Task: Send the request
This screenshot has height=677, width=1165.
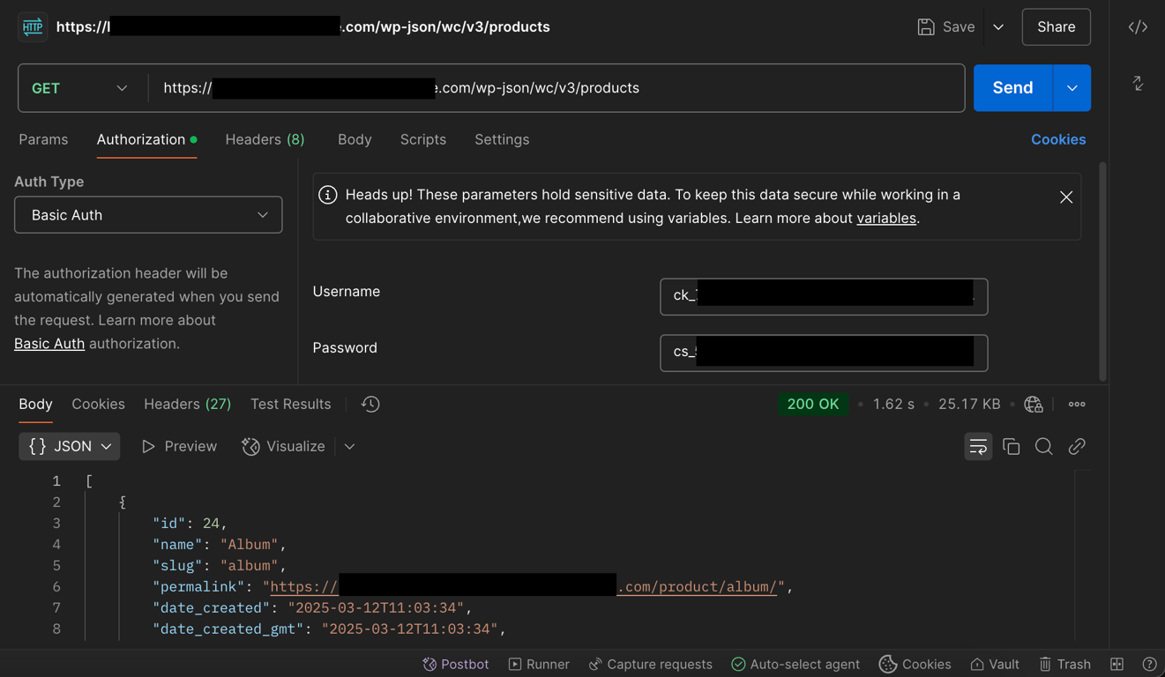Action: click(x=1012, y=87)
